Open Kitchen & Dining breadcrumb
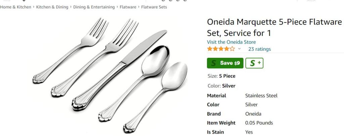The width and height of the screenshot is (344, 136). tap(52, 7)
